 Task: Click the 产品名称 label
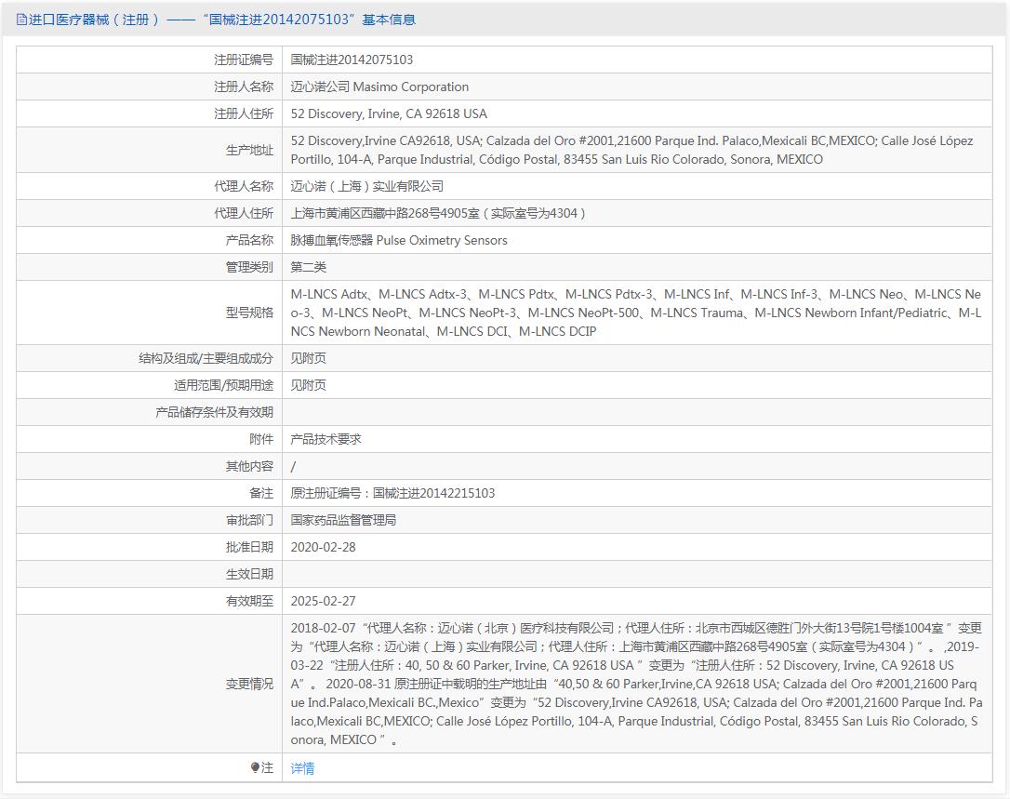click(249, 240)
